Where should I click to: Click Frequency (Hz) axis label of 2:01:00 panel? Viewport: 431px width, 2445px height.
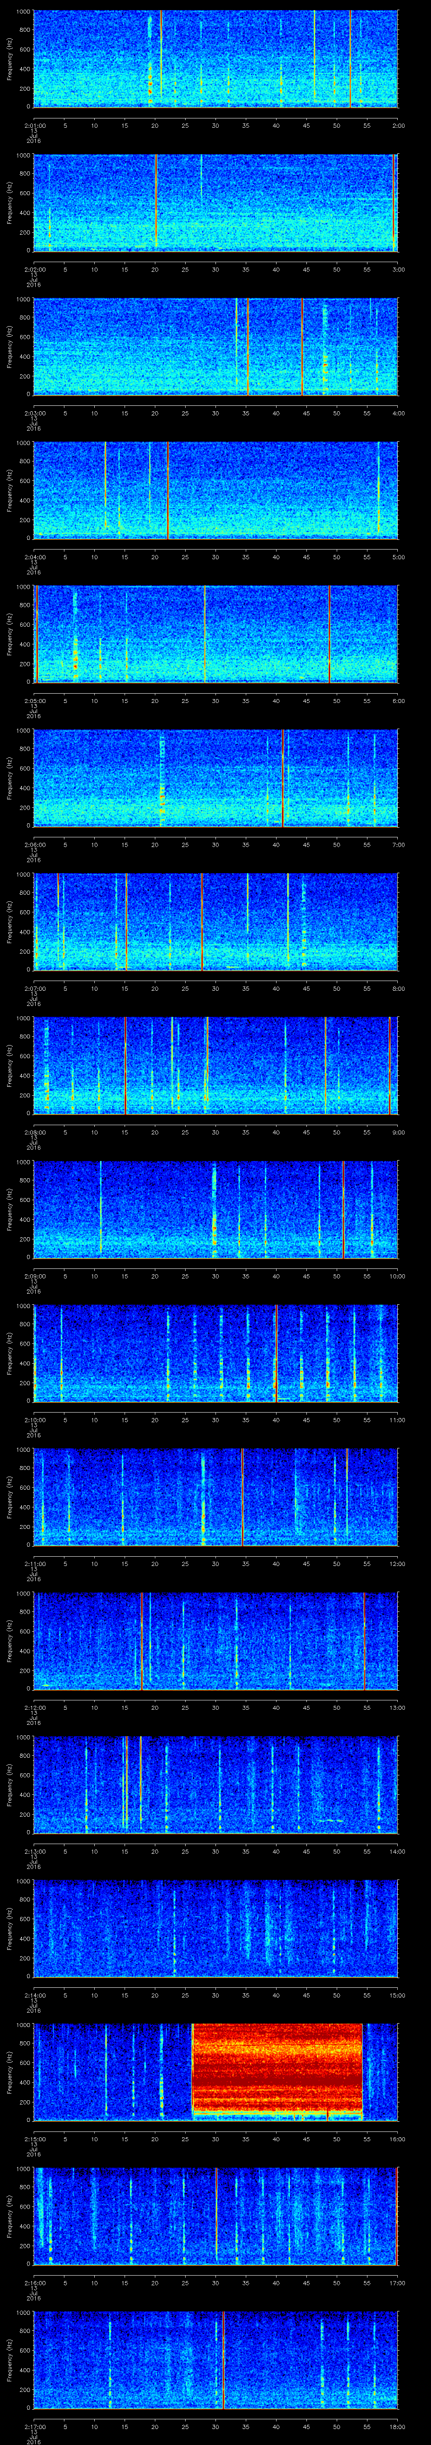10,59
